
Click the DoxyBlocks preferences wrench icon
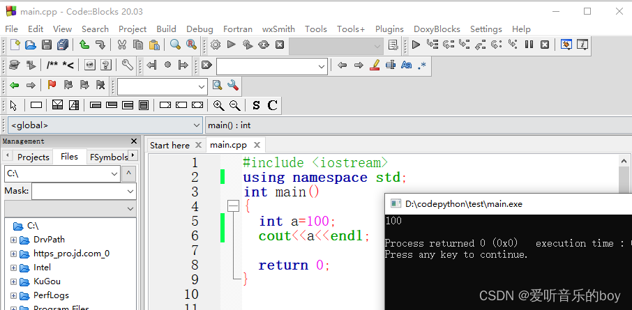128,65
